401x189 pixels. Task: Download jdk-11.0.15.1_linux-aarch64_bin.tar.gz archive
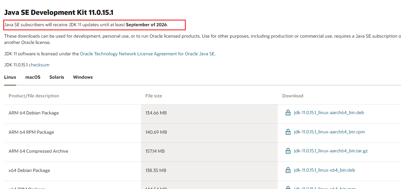coord(331,151)
